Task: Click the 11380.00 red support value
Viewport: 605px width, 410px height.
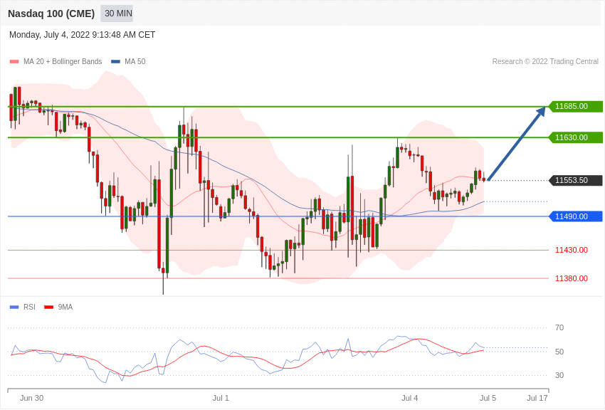Action: click(x=572, y=278)
